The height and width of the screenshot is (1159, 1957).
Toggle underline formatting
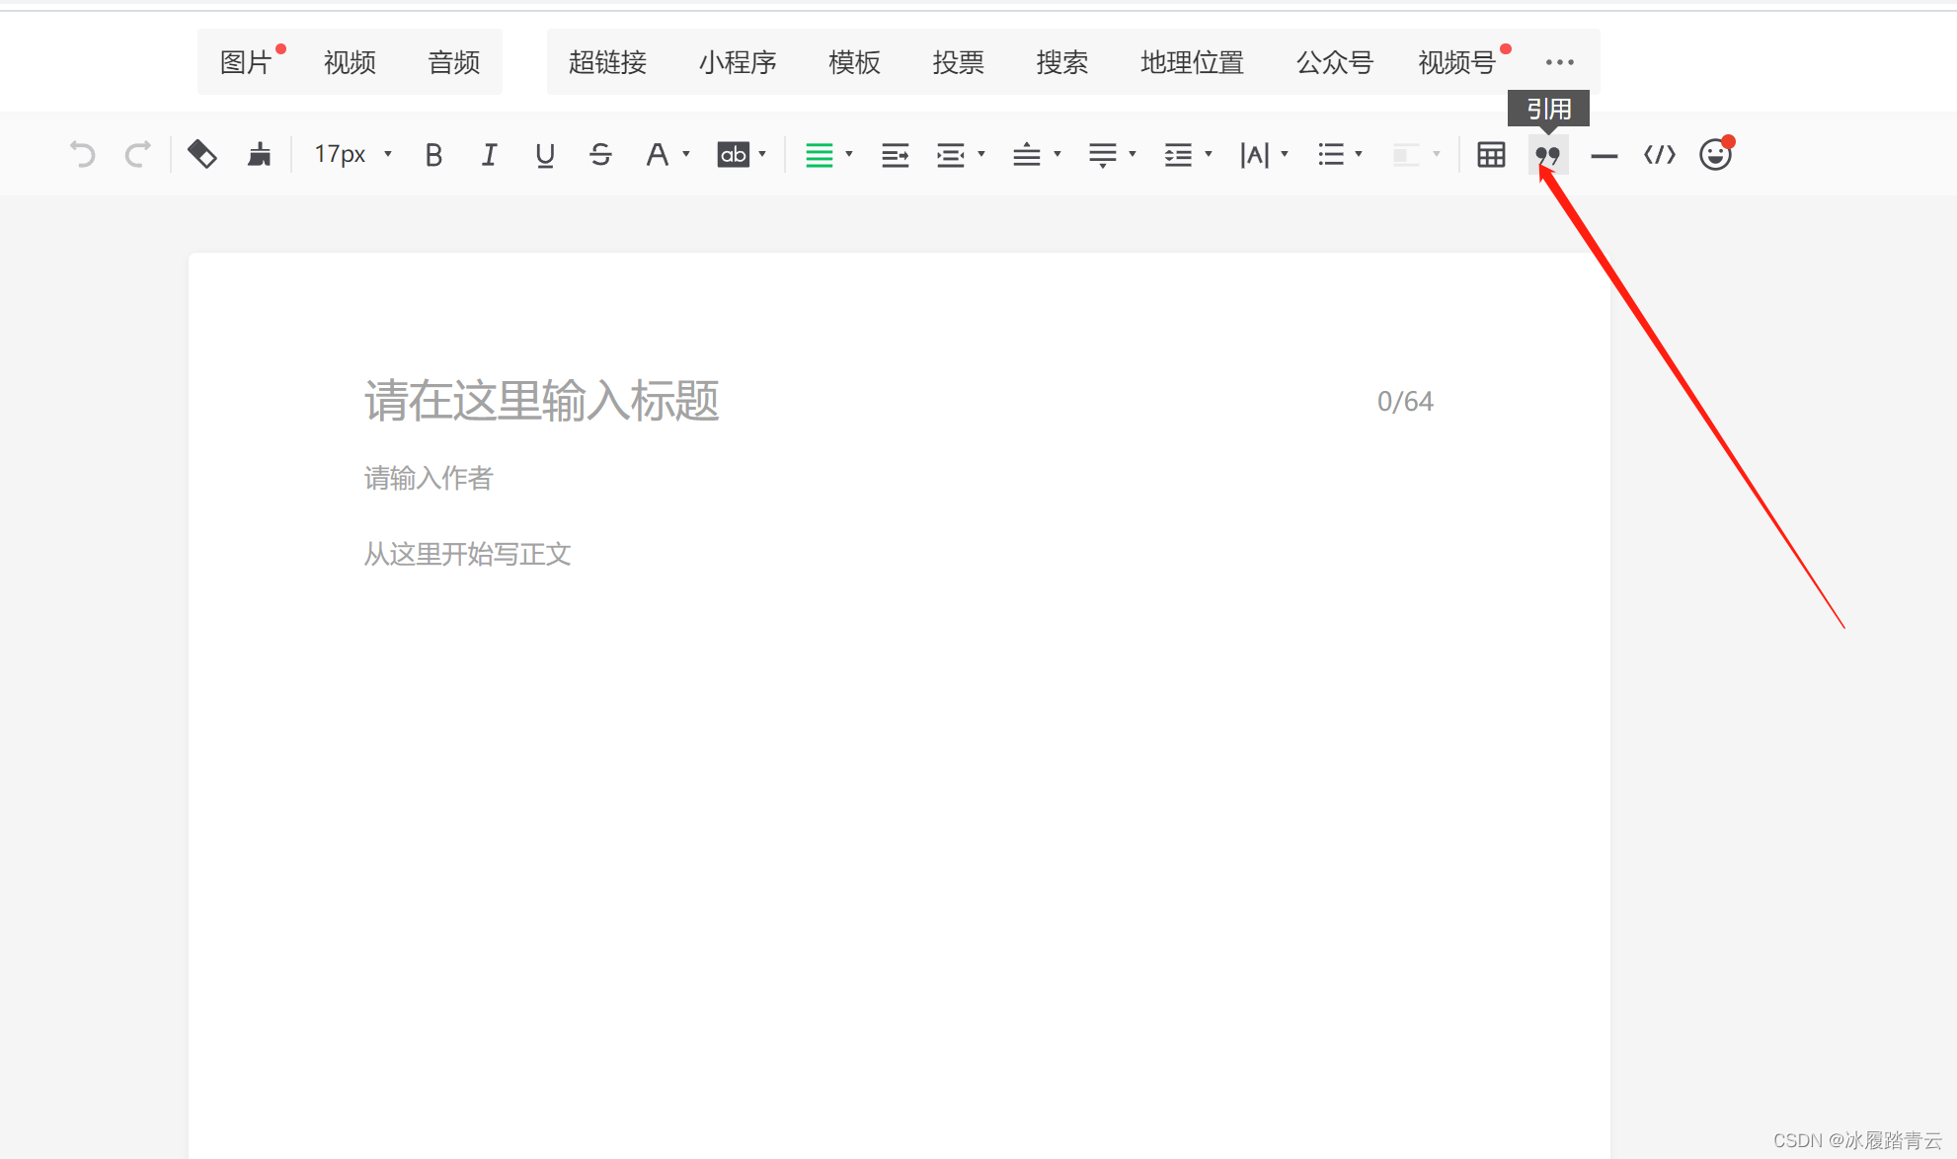point(544,155)
